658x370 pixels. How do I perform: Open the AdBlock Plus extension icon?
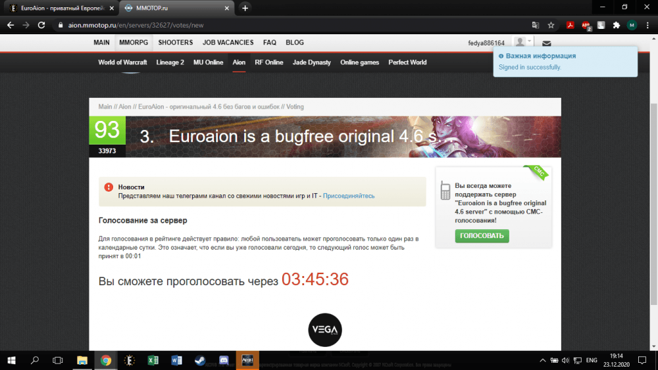(x=586, y=26)
